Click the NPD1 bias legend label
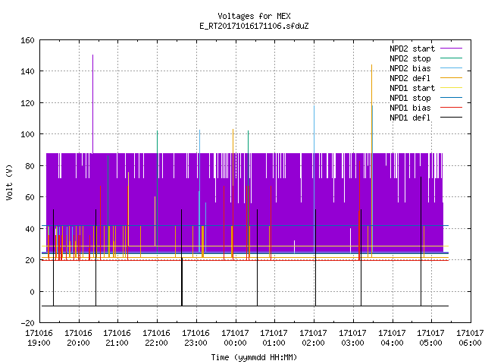Viewport: 485px width, 364px height. click(x=410, y=108)
